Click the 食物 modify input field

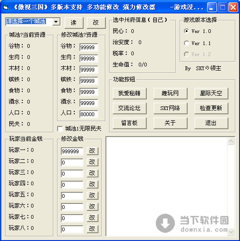pos(89,92)
